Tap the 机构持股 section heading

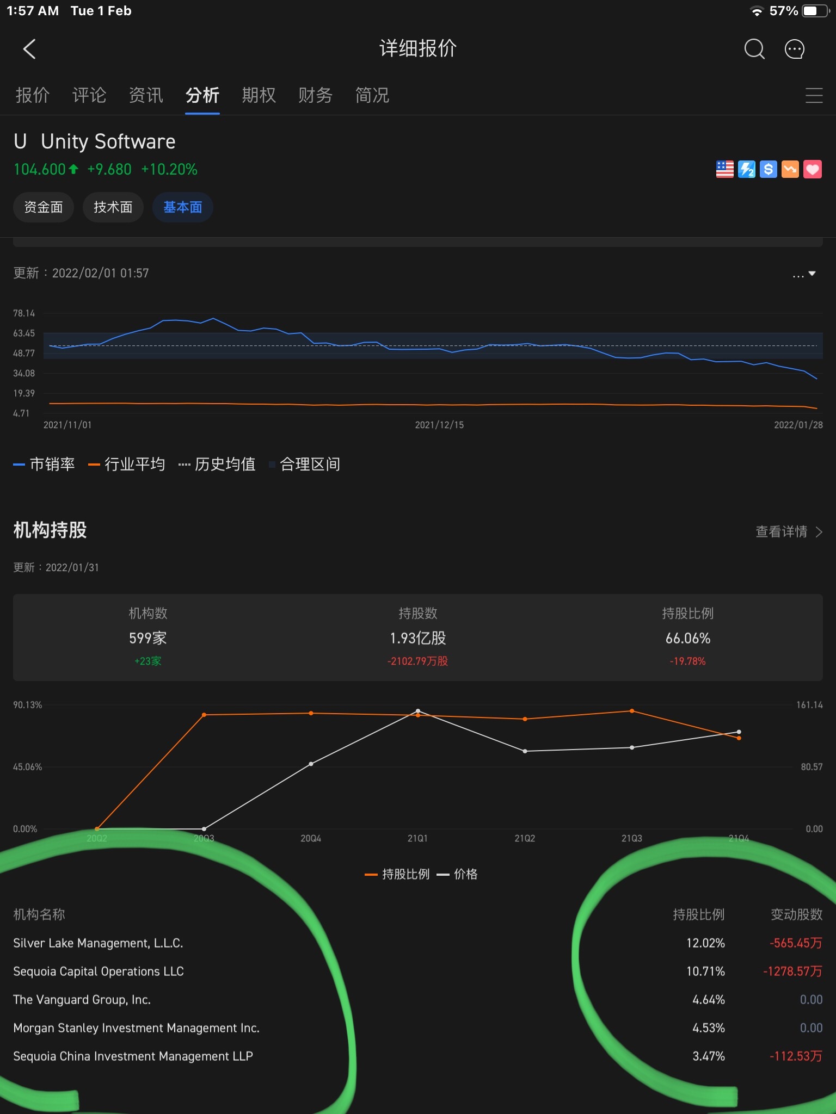50,530
